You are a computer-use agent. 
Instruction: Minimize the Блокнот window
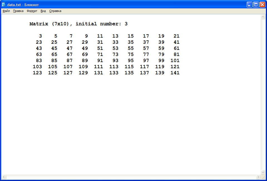249,5
